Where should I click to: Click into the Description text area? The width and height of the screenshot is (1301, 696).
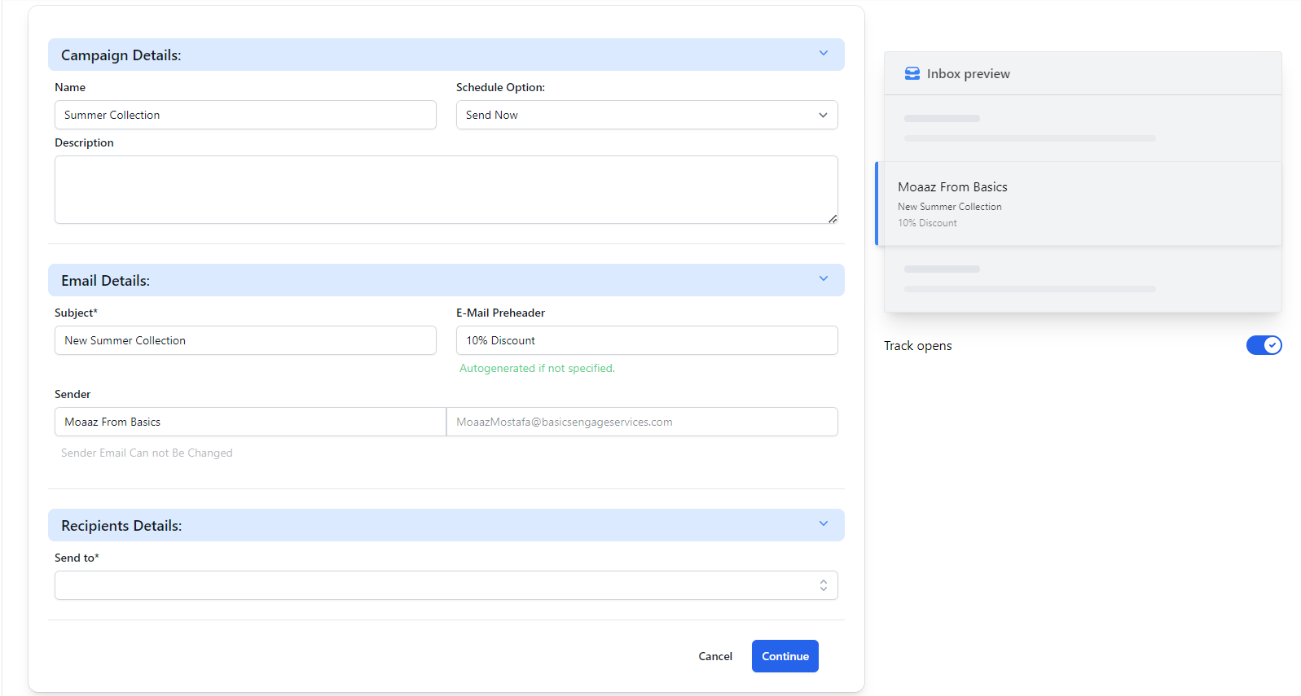click(x=446, y=190)
